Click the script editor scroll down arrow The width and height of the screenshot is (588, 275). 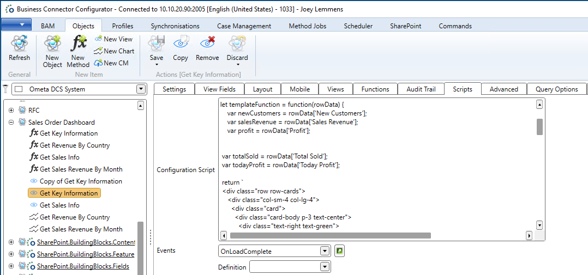539,225
